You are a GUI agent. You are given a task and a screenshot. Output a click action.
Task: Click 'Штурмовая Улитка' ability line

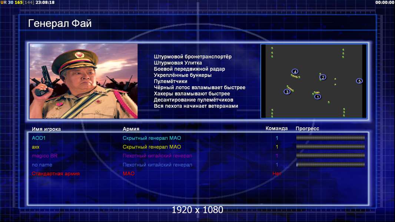pos(177,63)
